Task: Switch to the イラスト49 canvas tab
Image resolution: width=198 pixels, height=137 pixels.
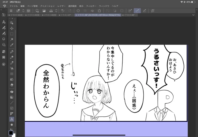Action: click(130, 15)
